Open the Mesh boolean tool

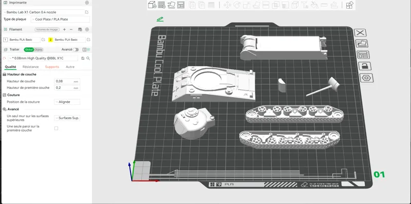pyautogui.click(x=275, y=5)
